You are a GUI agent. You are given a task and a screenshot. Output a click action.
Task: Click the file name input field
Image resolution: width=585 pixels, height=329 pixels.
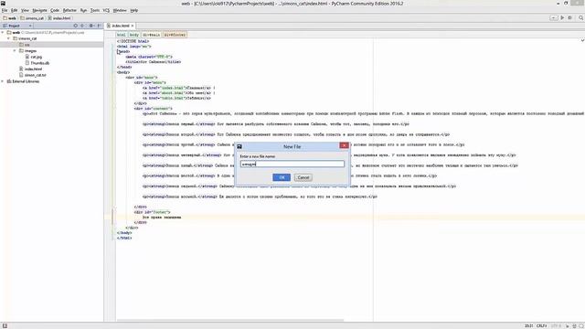(292, 164)
